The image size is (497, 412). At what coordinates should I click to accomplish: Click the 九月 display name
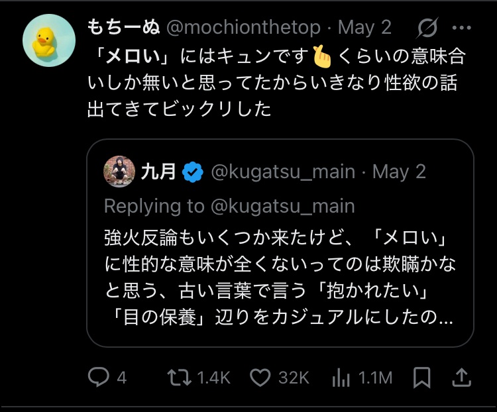tap(158, 172)
